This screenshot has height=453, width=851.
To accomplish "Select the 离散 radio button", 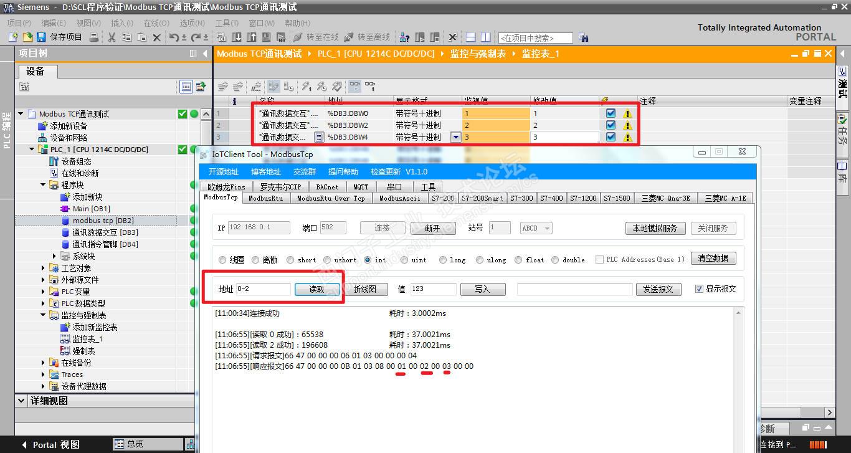I will click(256, 260).
